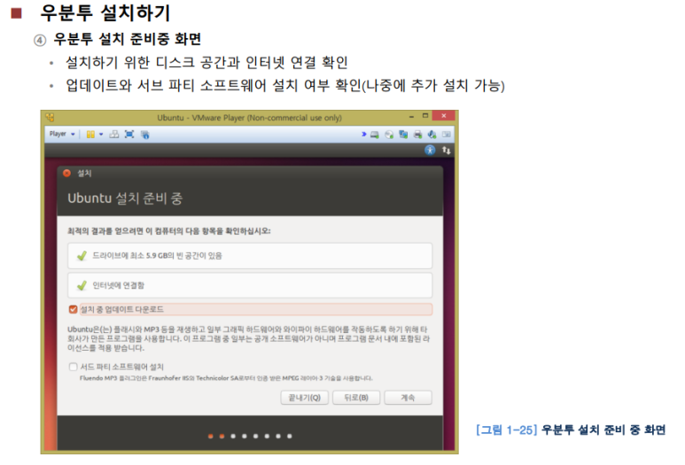Expand the dropdown arrow beside pause icon
Image resolution: width=685 pixels, height=465 pixels.
point(101,134)
